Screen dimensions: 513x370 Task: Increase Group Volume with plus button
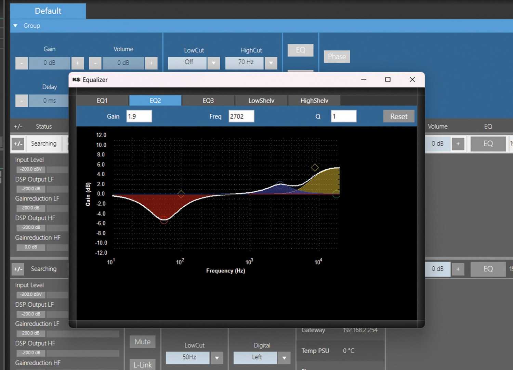[151, 63]
